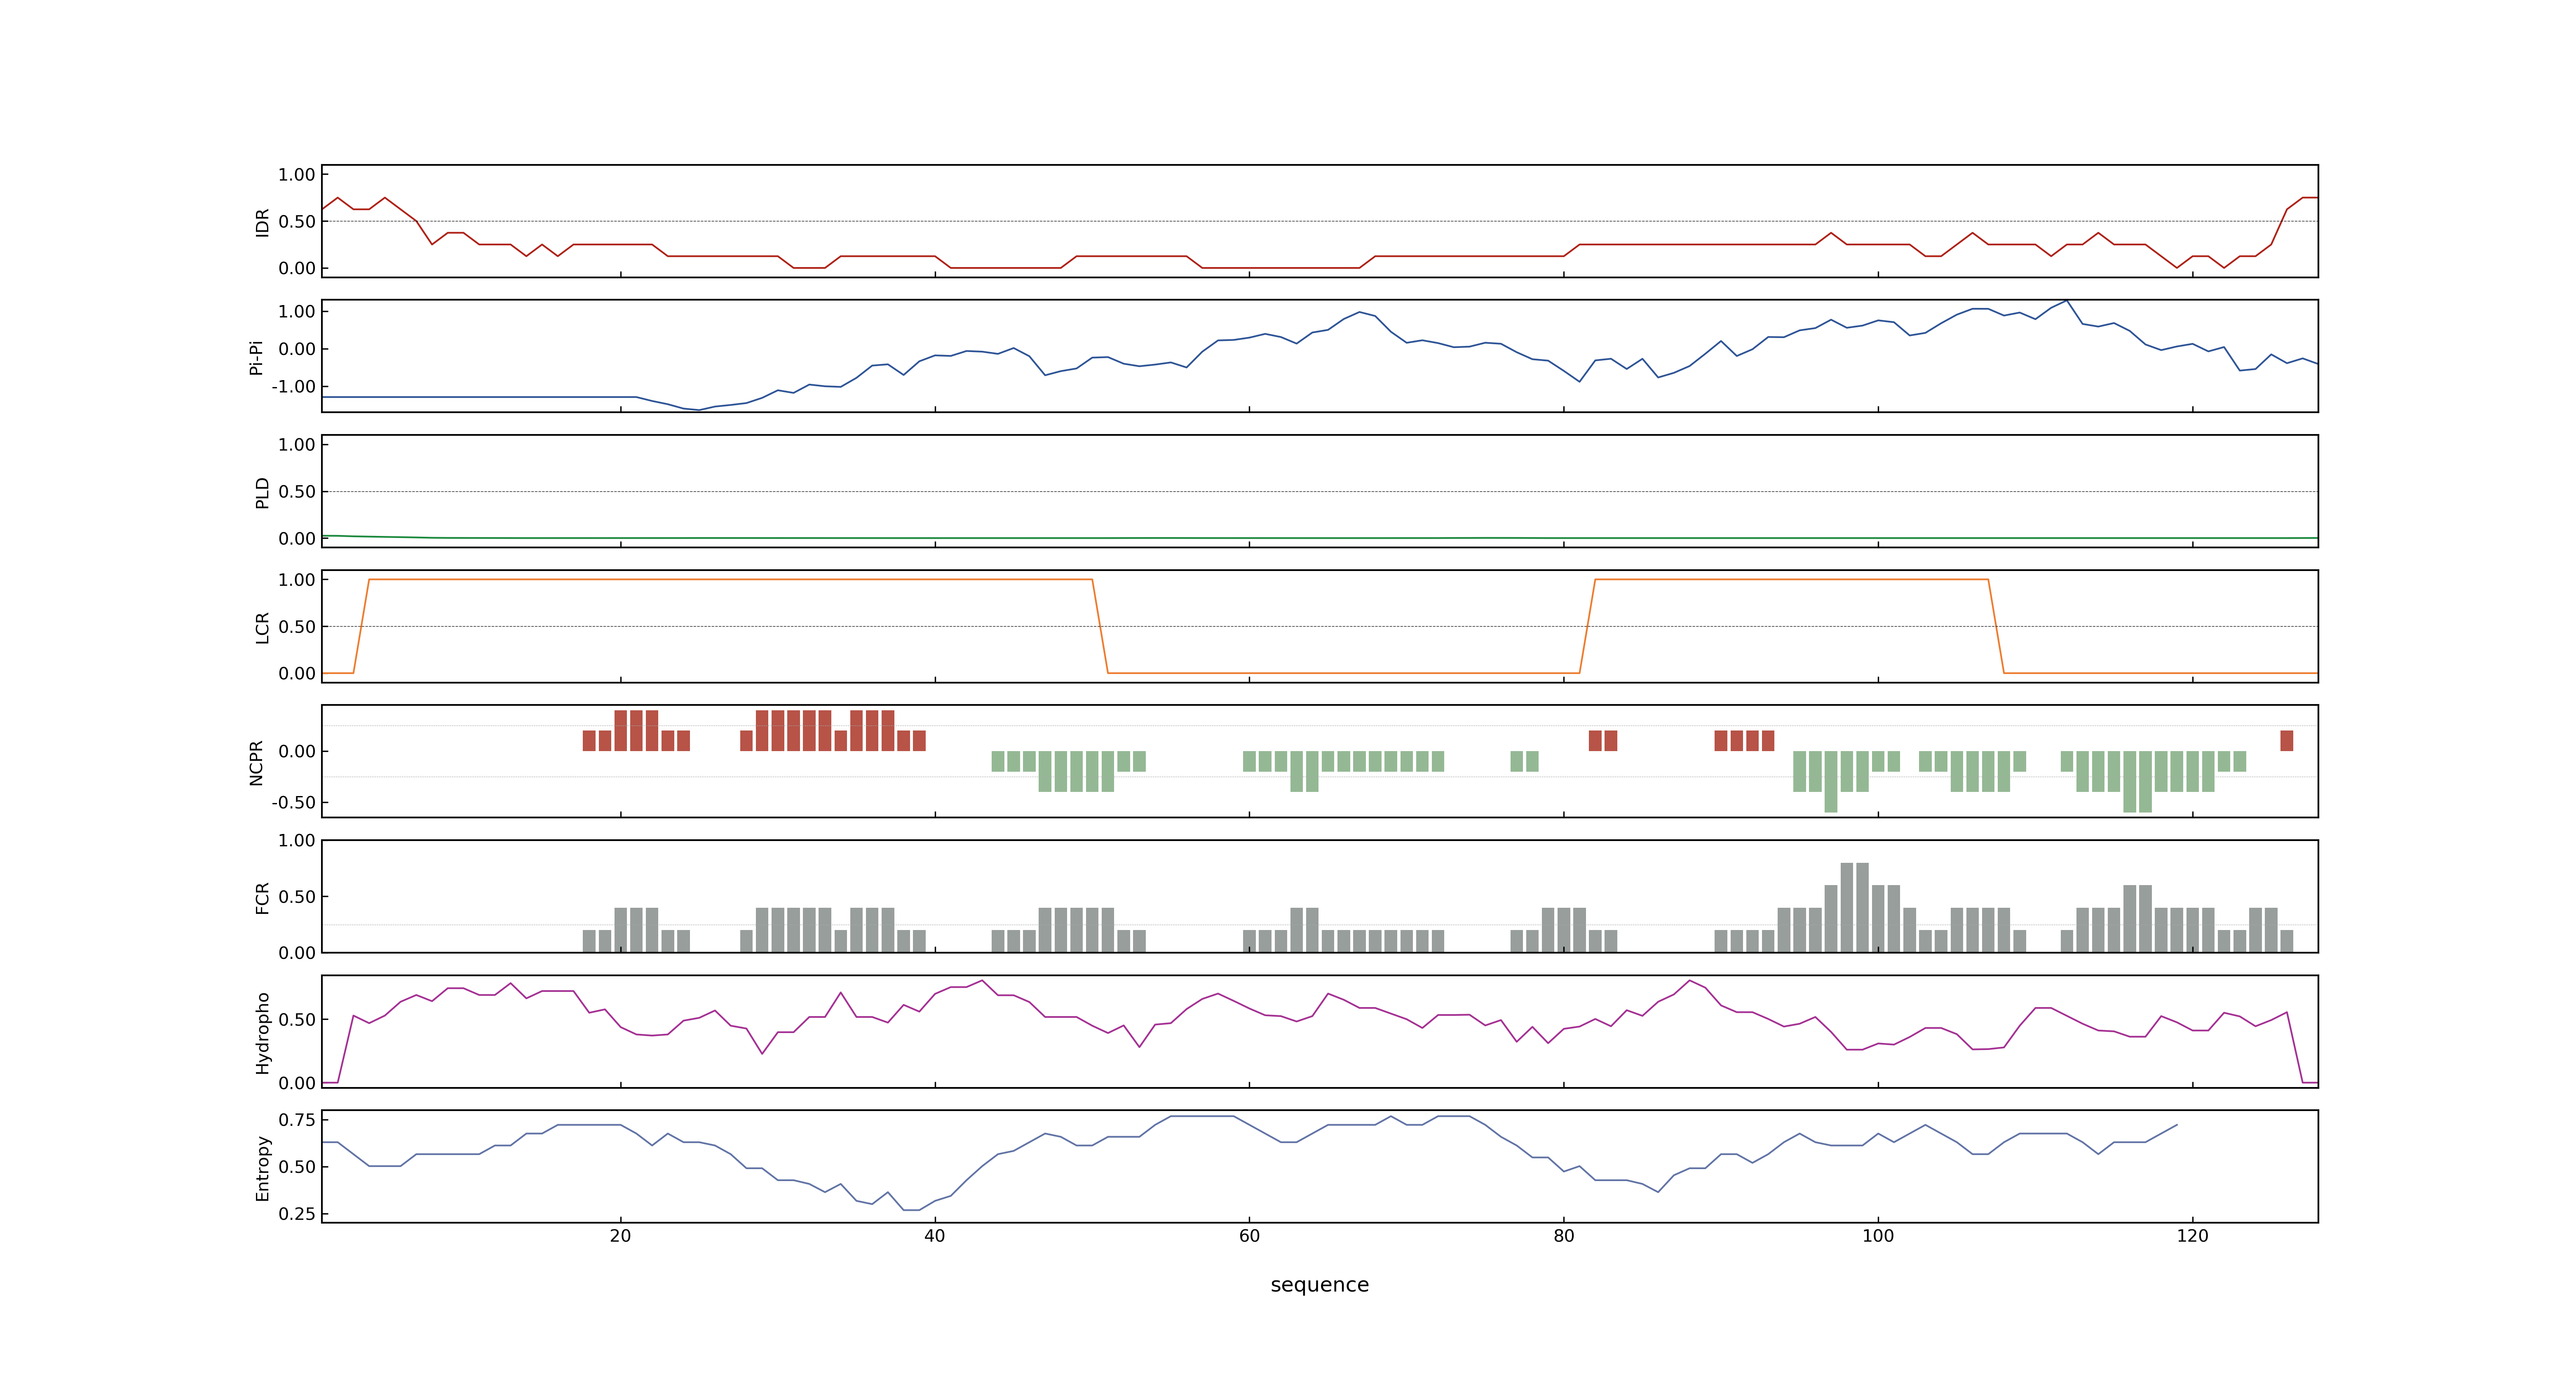This screenshot has width=2576, height=1374.
Task: Click the x-axis tick label 60
Action: [x=1249, y=1236]
